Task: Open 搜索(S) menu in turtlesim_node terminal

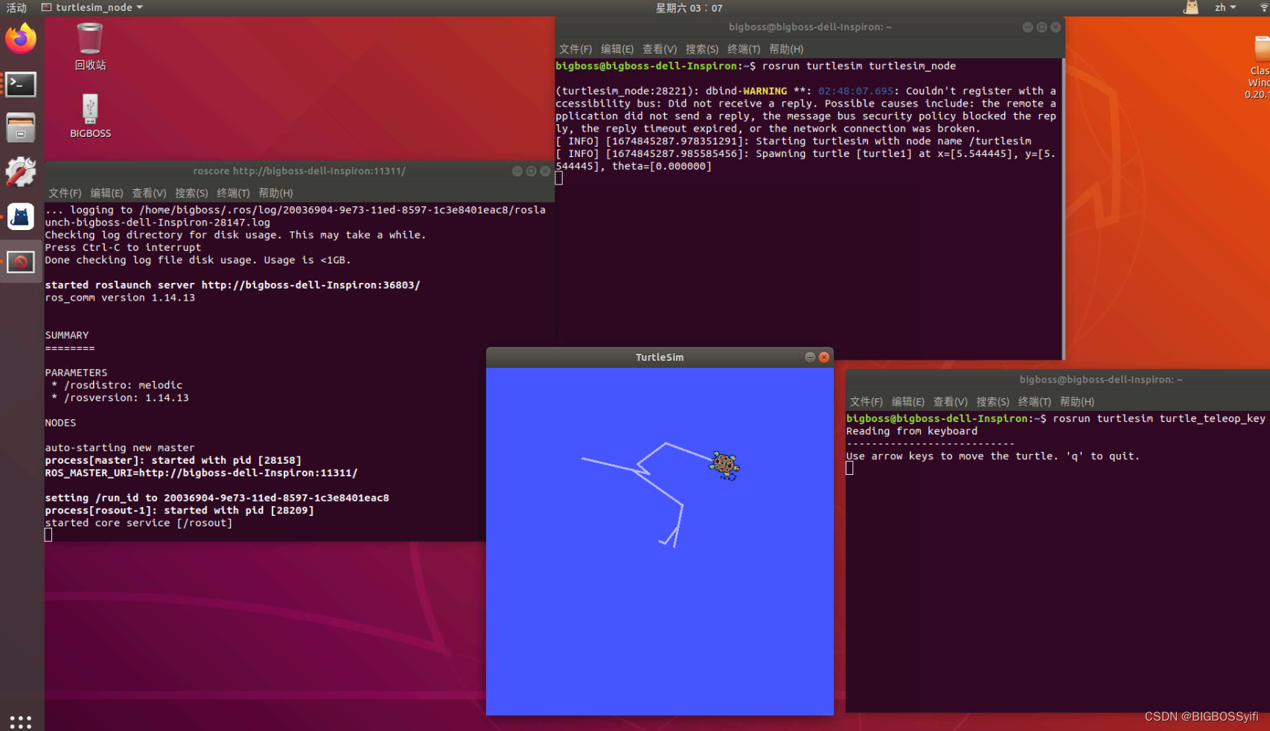Action: point(702,49)
